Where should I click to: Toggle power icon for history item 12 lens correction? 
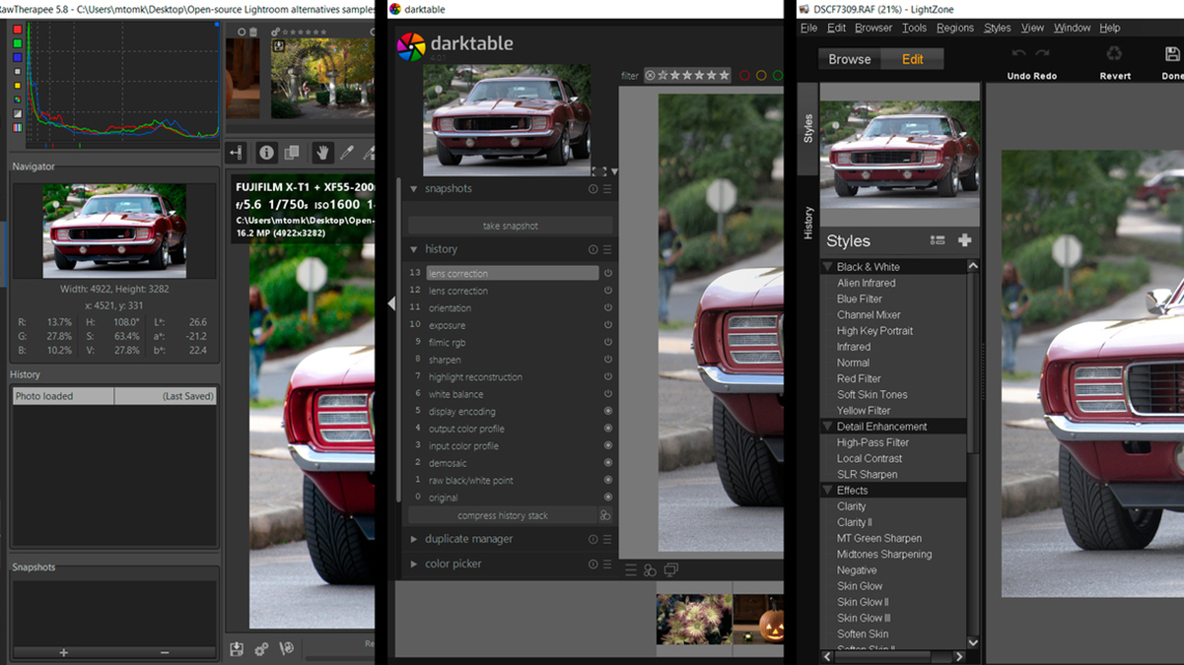click(607, 291)
